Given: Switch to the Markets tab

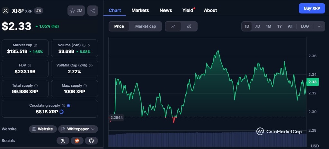Looking at the screenshot, I should (x=140, y=10).
